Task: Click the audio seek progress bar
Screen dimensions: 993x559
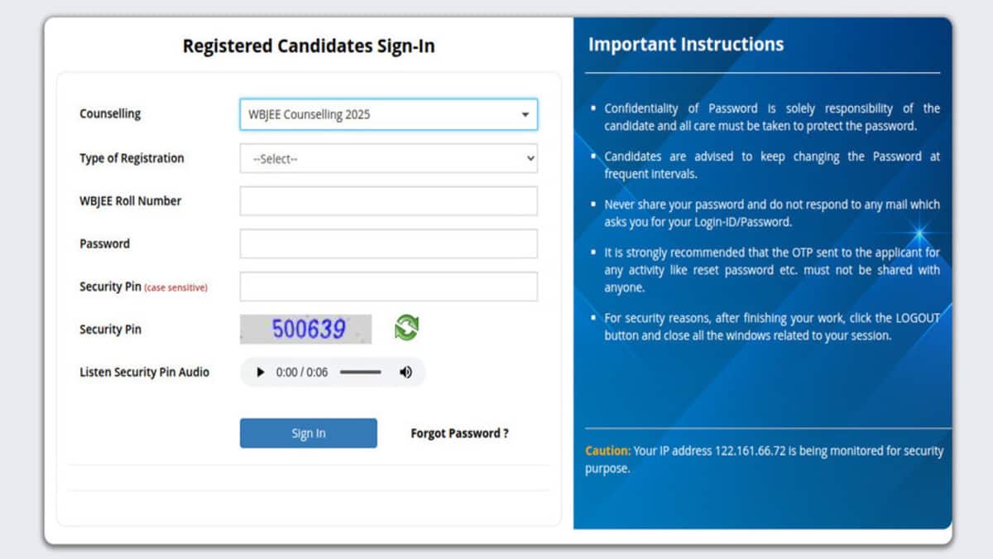Action: (361, 373)
